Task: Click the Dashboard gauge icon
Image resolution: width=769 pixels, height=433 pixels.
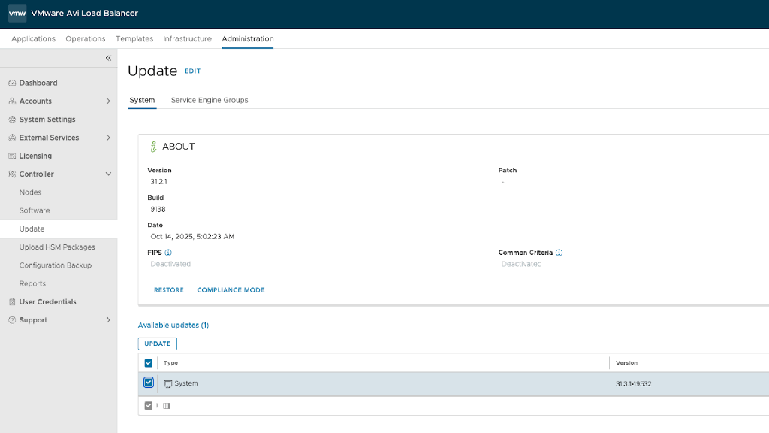Action: [12, 83]
